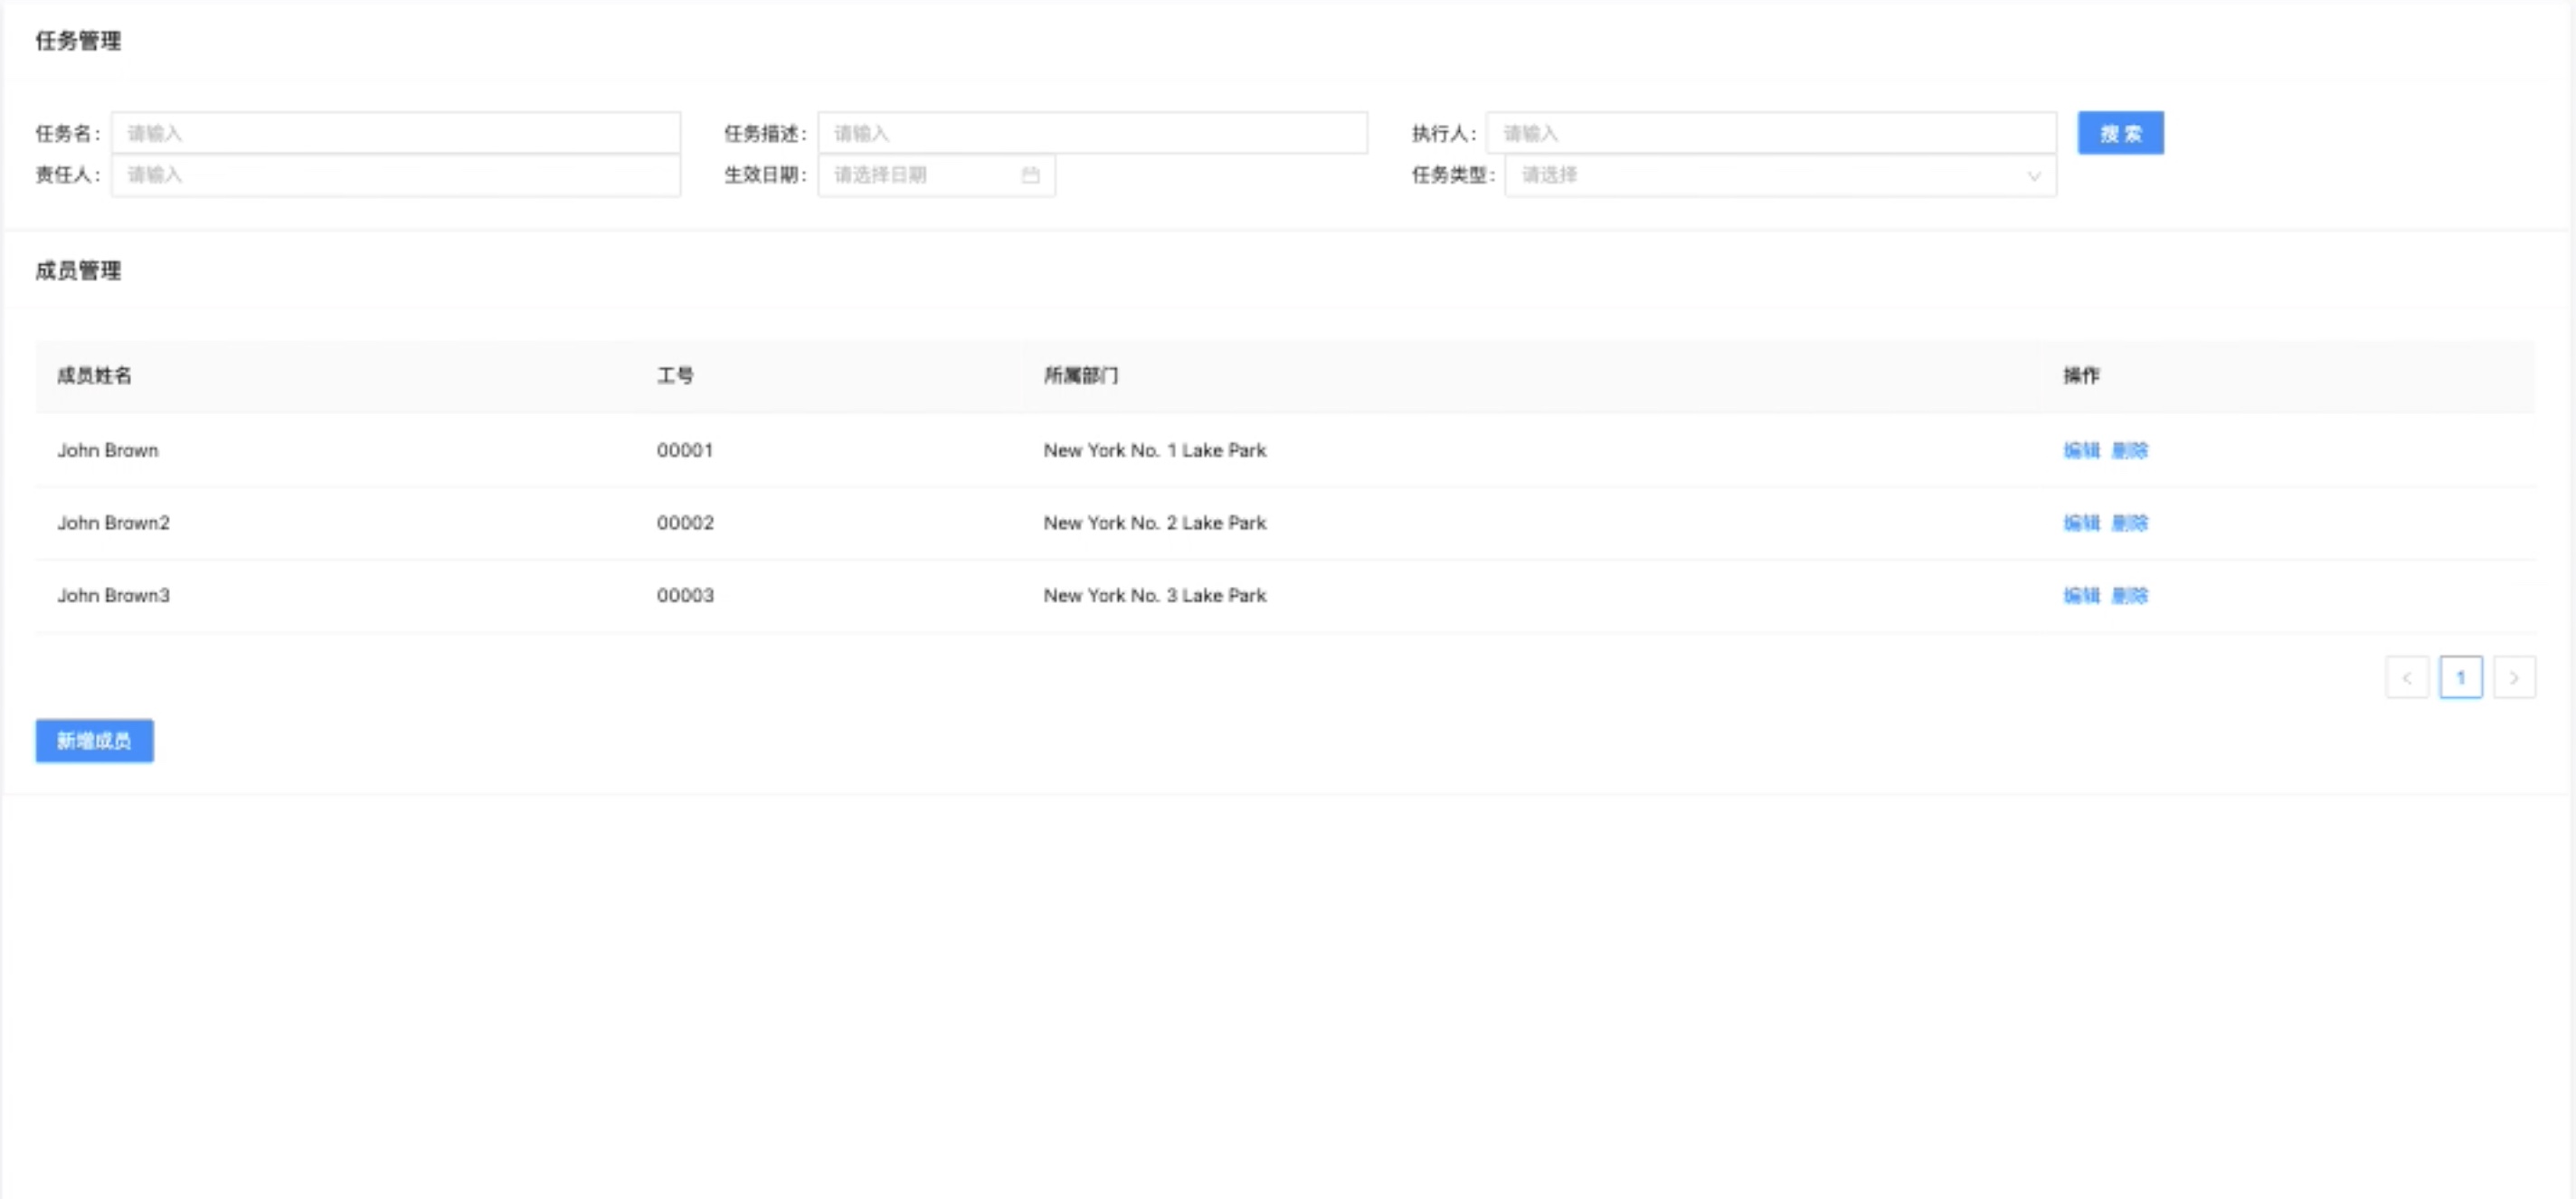The height and width of the screenshot is (1199, 2576).
Task: Click the 任务管理 section title
Action: [78, 41]
